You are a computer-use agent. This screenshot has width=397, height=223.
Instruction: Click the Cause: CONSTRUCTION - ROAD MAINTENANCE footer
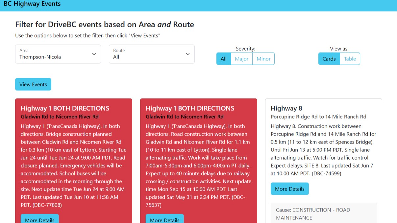coord(323,213)
